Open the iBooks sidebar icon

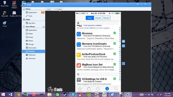(x=27, y=41)
